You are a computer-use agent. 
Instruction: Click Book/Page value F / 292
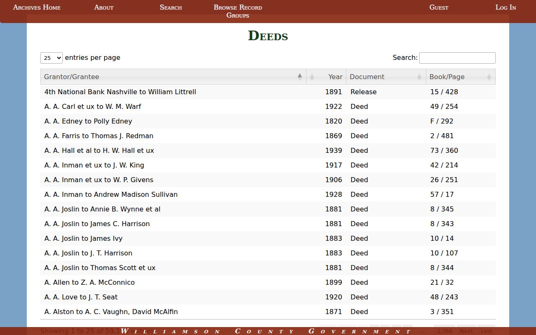pos(442,121)
